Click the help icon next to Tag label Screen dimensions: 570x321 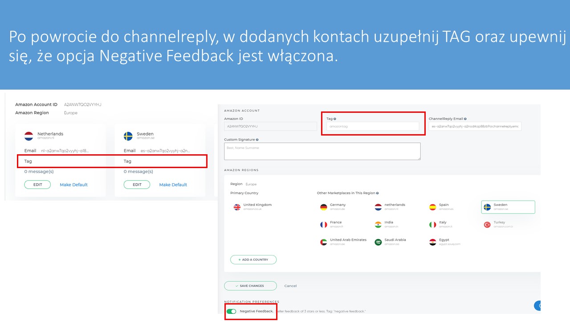(x=335, y=119)
